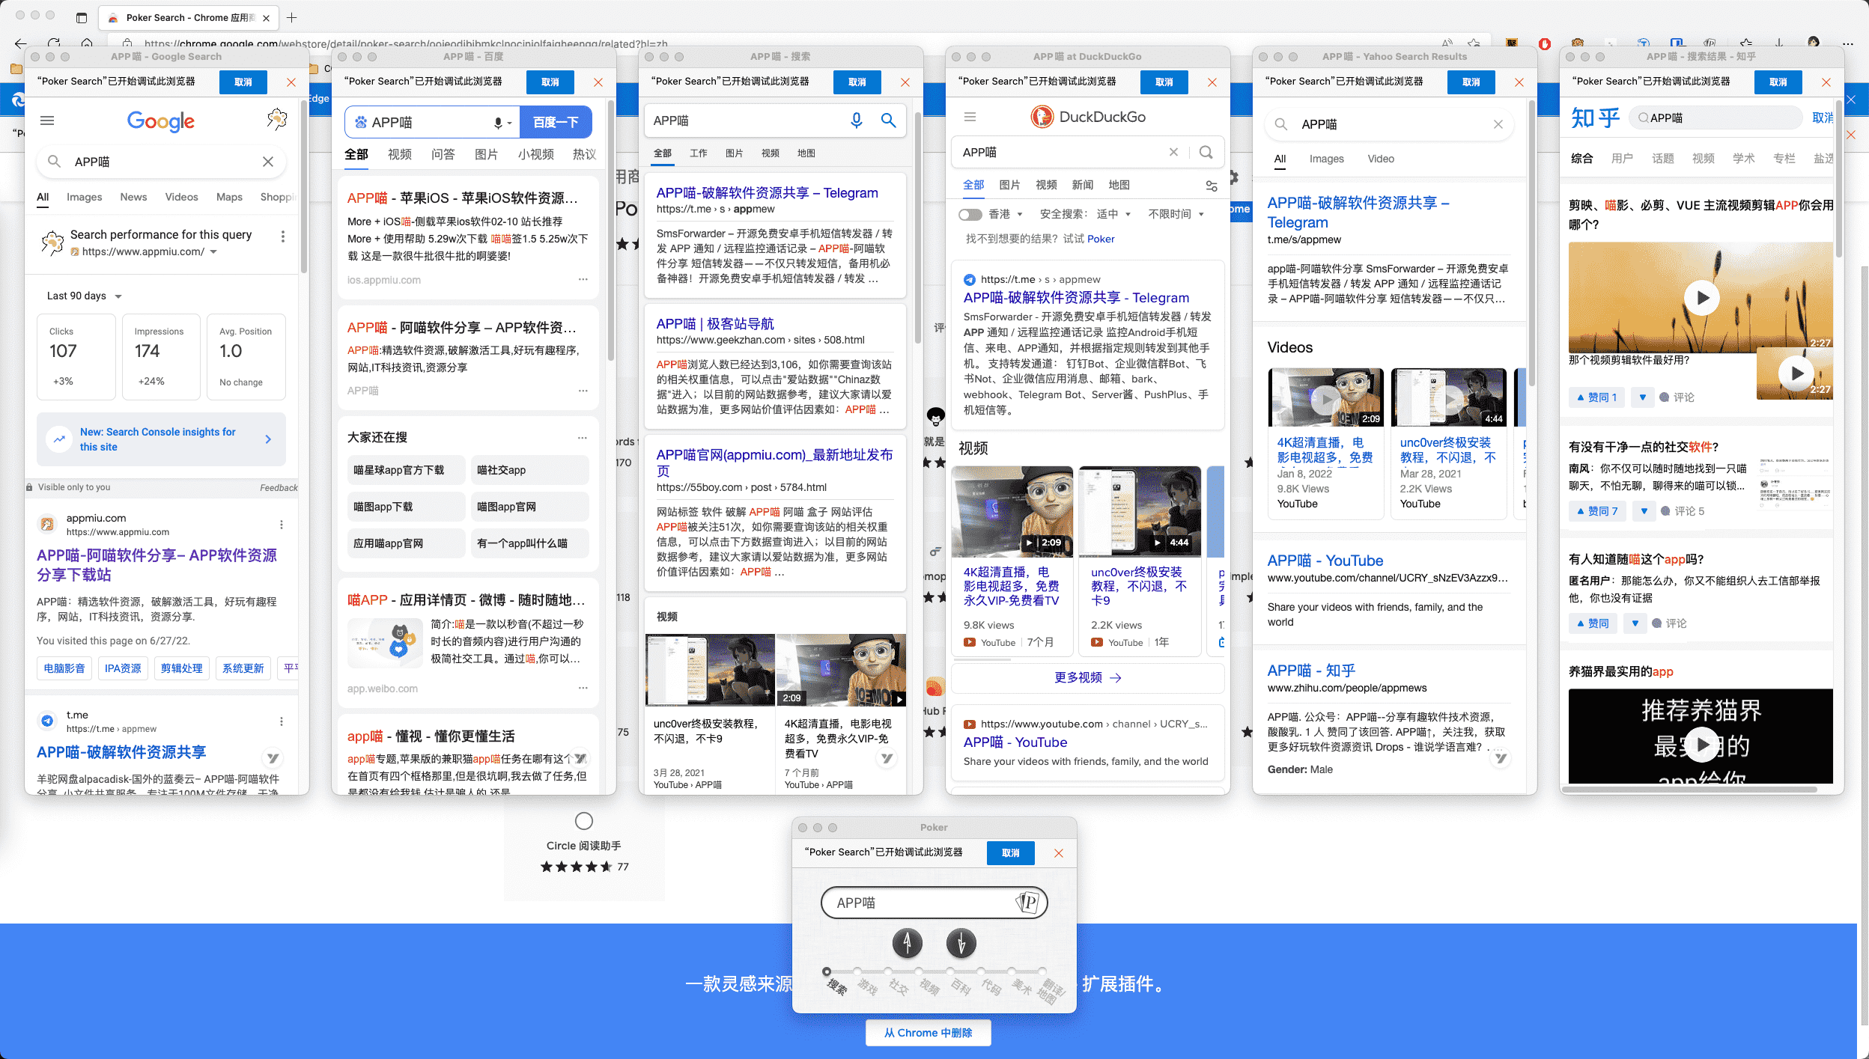The height and width of the screenshot is (1059, 1869).
Task: Click the 百度一下 search button
Action: 556,123
